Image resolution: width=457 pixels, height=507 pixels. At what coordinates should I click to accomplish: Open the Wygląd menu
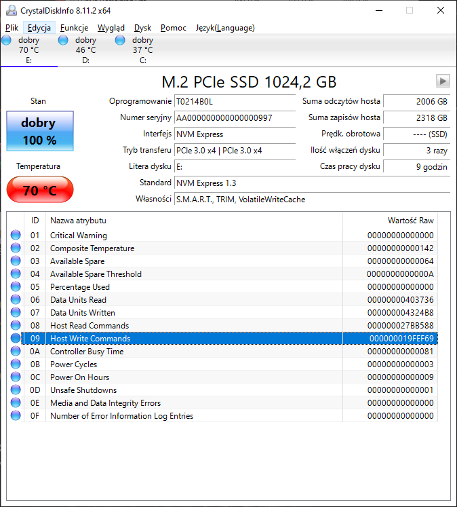(x=111, y=28)
